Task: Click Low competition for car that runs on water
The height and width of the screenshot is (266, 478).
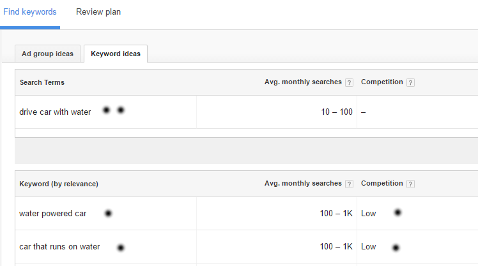Action: (368, 247)
